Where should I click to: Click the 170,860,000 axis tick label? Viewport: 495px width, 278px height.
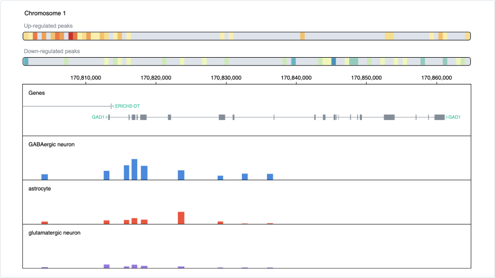pos(437,78)
